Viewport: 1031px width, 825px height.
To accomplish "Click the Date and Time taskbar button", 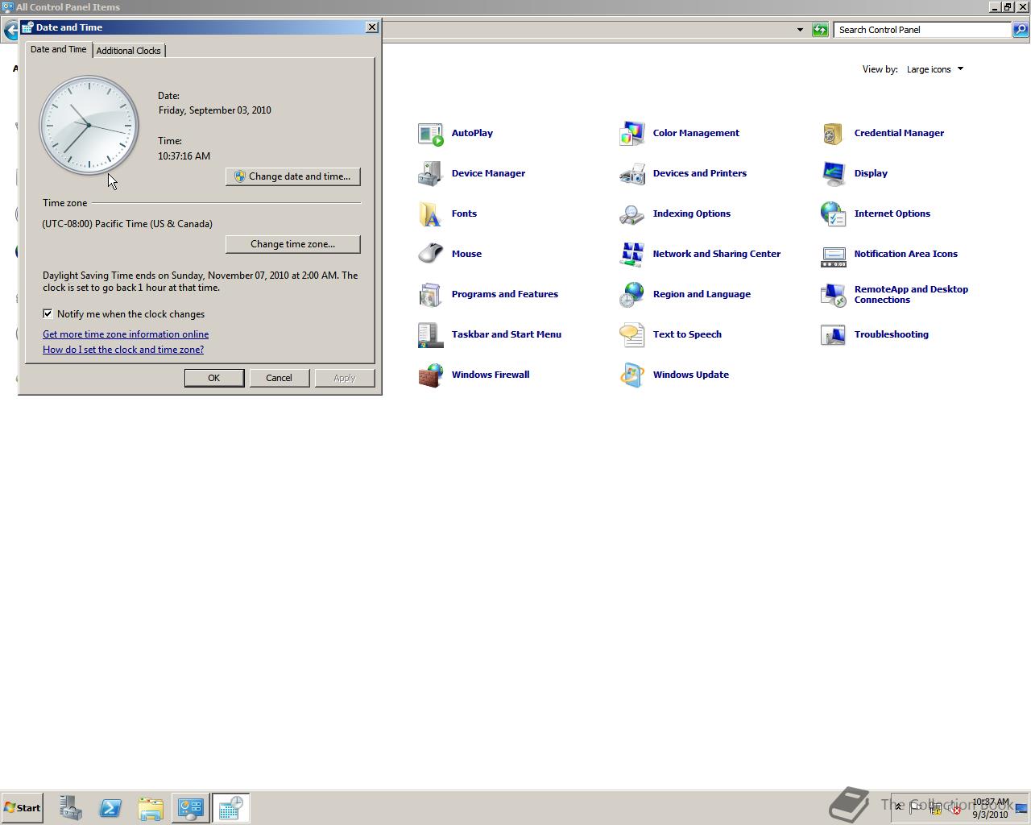I will point(231,808).
